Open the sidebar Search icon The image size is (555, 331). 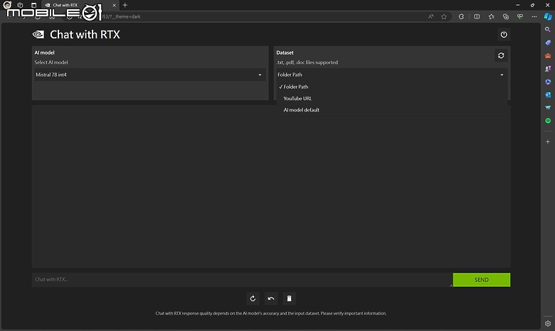point(548,30)
